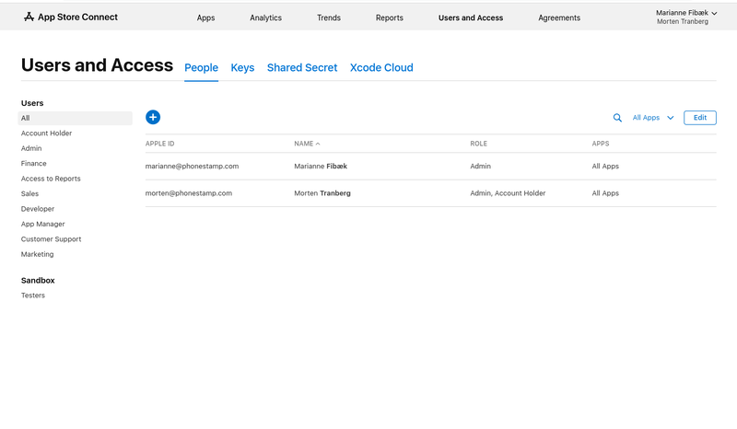Select All in the Users sidebar
This screenshot has width=737, height=429.
(76, 118)
